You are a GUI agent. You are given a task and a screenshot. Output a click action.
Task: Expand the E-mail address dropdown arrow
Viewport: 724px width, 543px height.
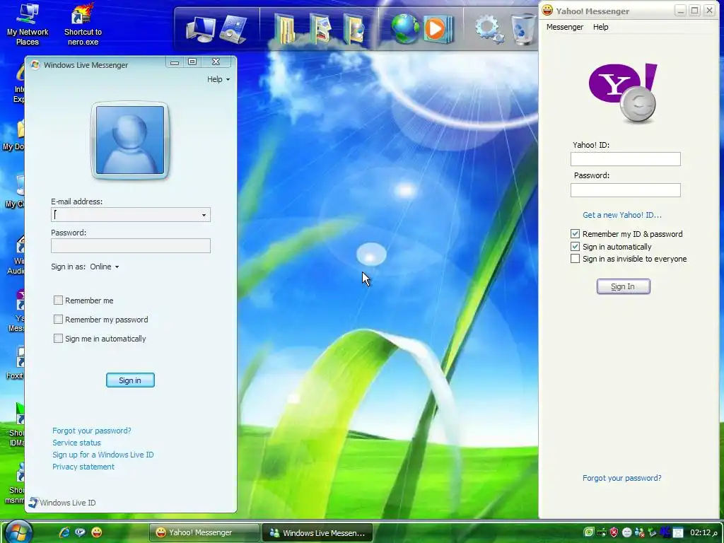(x=204, y=215)
